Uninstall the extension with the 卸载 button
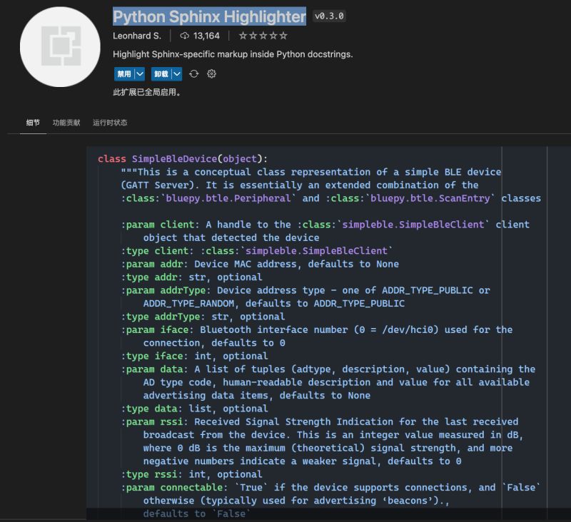Image resolution: width=571 pixels, height=522 pixels. pyautogui.click(x=161, y=73)
